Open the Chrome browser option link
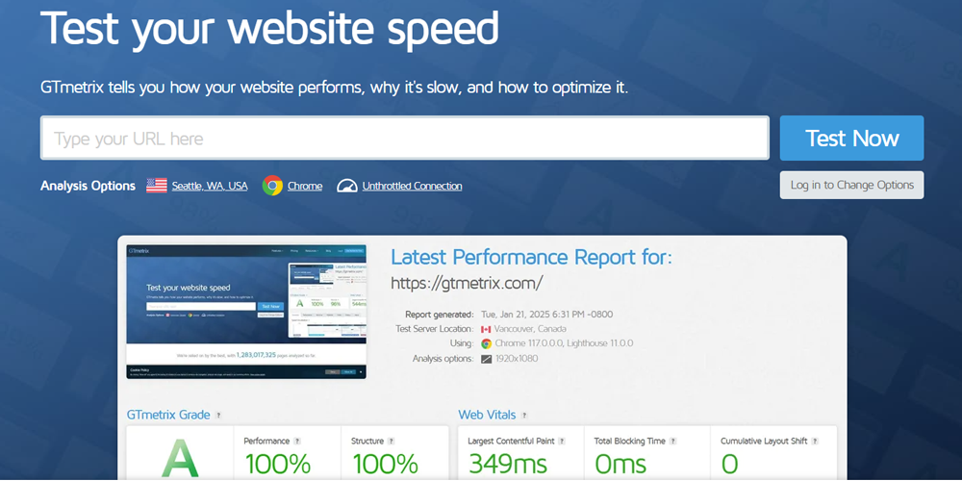Screen dimensions: 962x481 point(305,186)
